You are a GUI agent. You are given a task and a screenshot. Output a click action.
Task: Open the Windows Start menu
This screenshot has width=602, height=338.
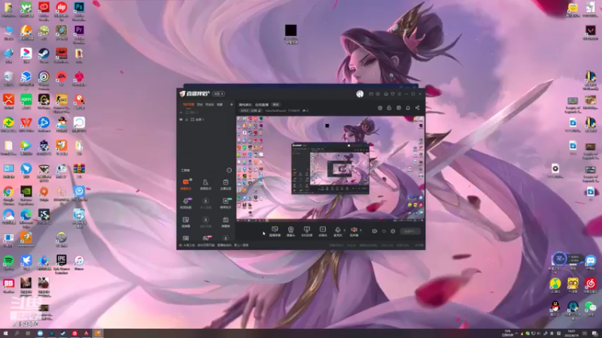pos(5,333)
